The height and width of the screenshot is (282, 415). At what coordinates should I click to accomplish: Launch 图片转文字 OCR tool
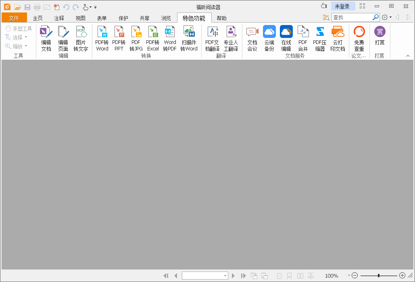pos(81,39)
